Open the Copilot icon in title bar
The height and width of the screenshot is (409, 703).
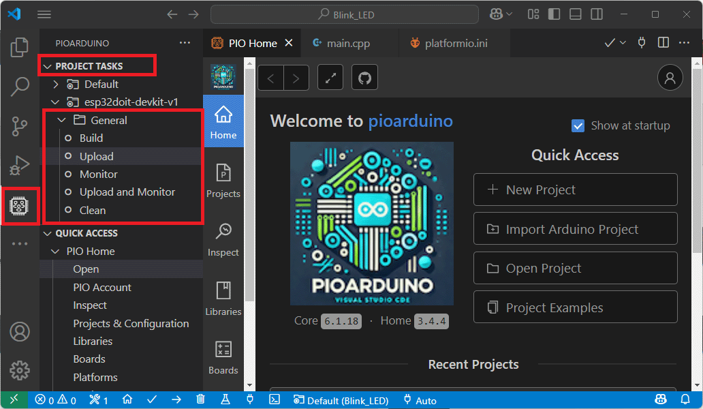click(x=496, y=14)
